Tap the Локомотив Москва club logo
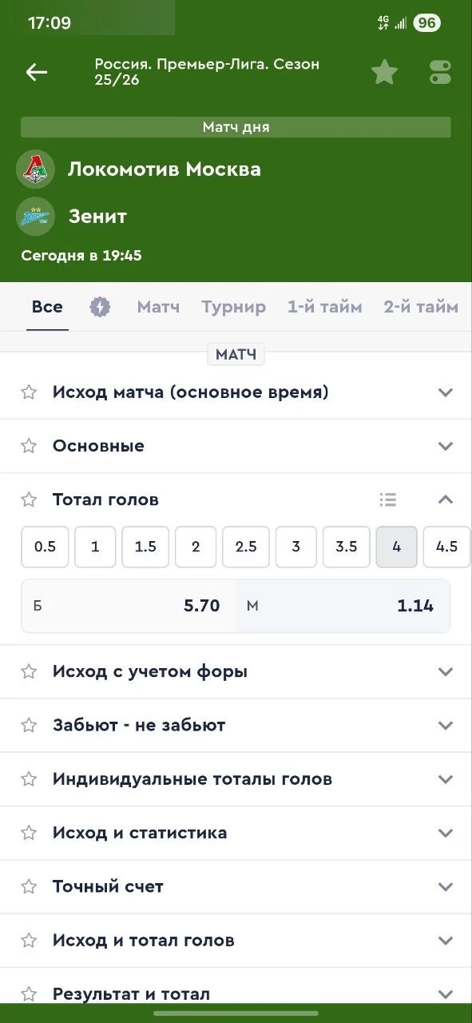This screenshot has height=1023, width=472. coord(35,169)
